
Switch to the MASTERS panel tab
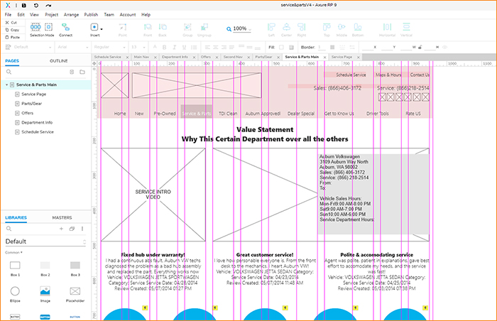[x=62, y=217]
